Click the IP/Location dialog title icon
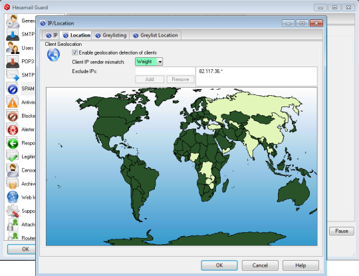This screenshot has height=276, width=359. 43,23
